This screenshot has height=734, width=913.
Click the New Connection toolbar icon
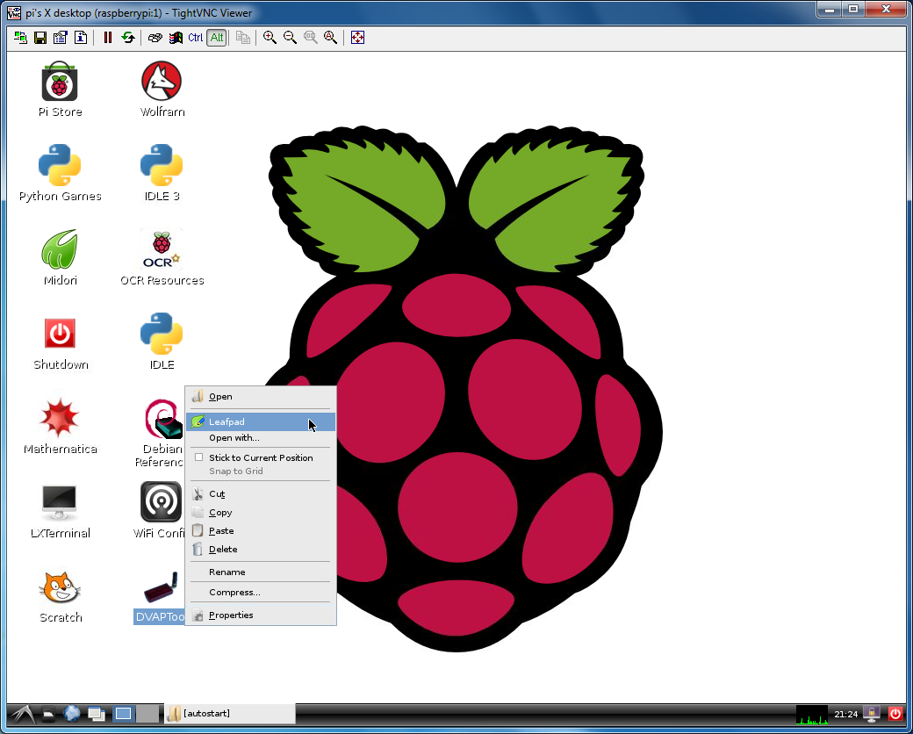point(20,38)
